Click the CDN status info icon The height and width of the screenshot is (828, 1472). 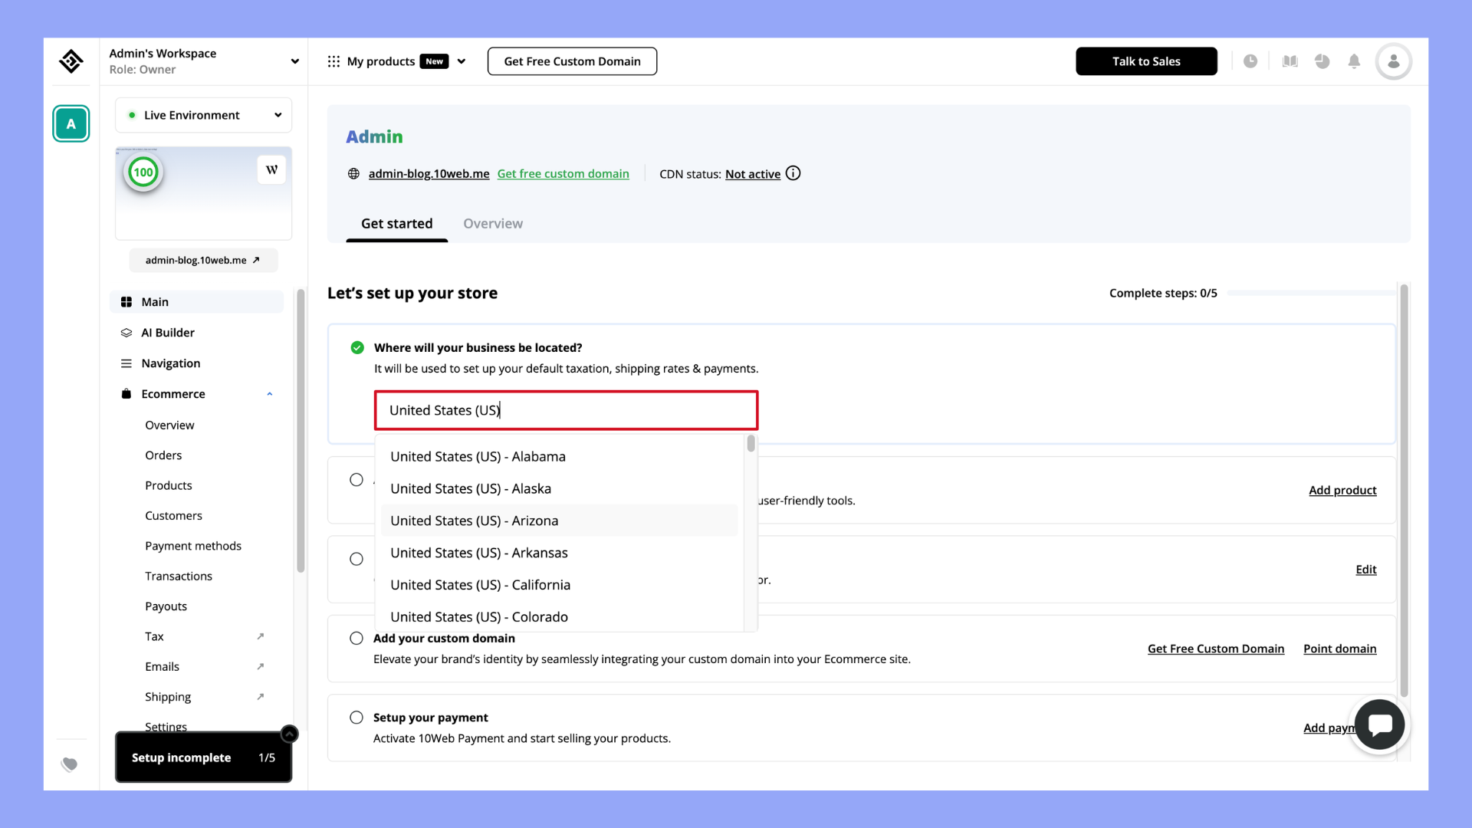point(793,173)
